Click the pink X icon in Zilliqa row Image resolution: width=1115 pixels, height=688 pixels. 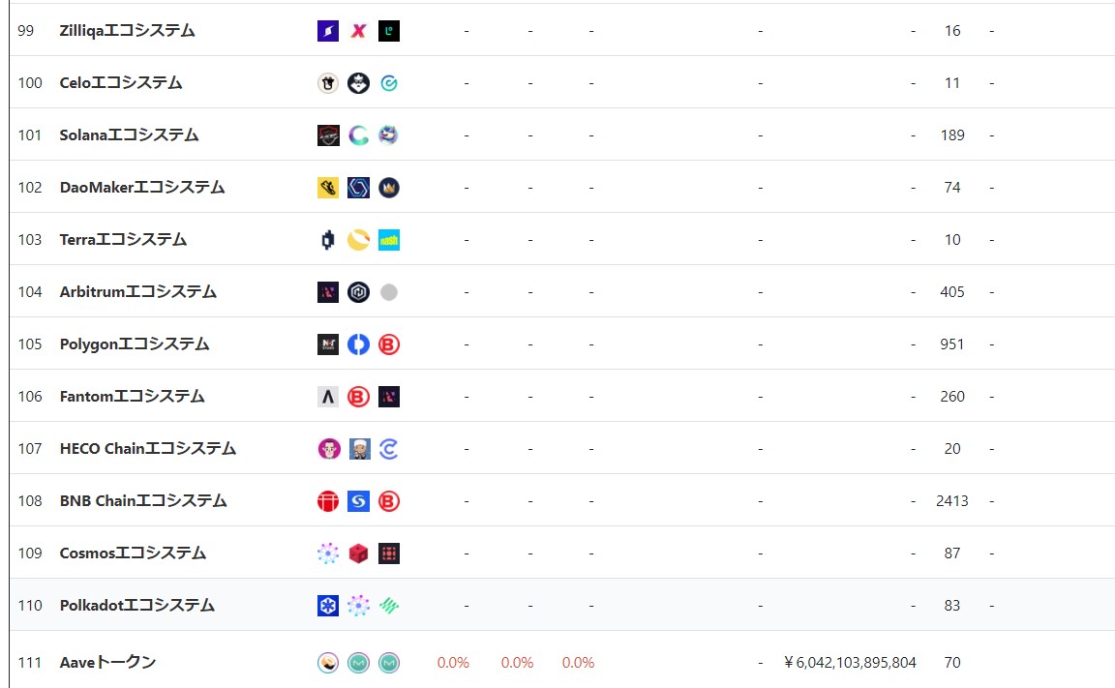coord(358,31)
